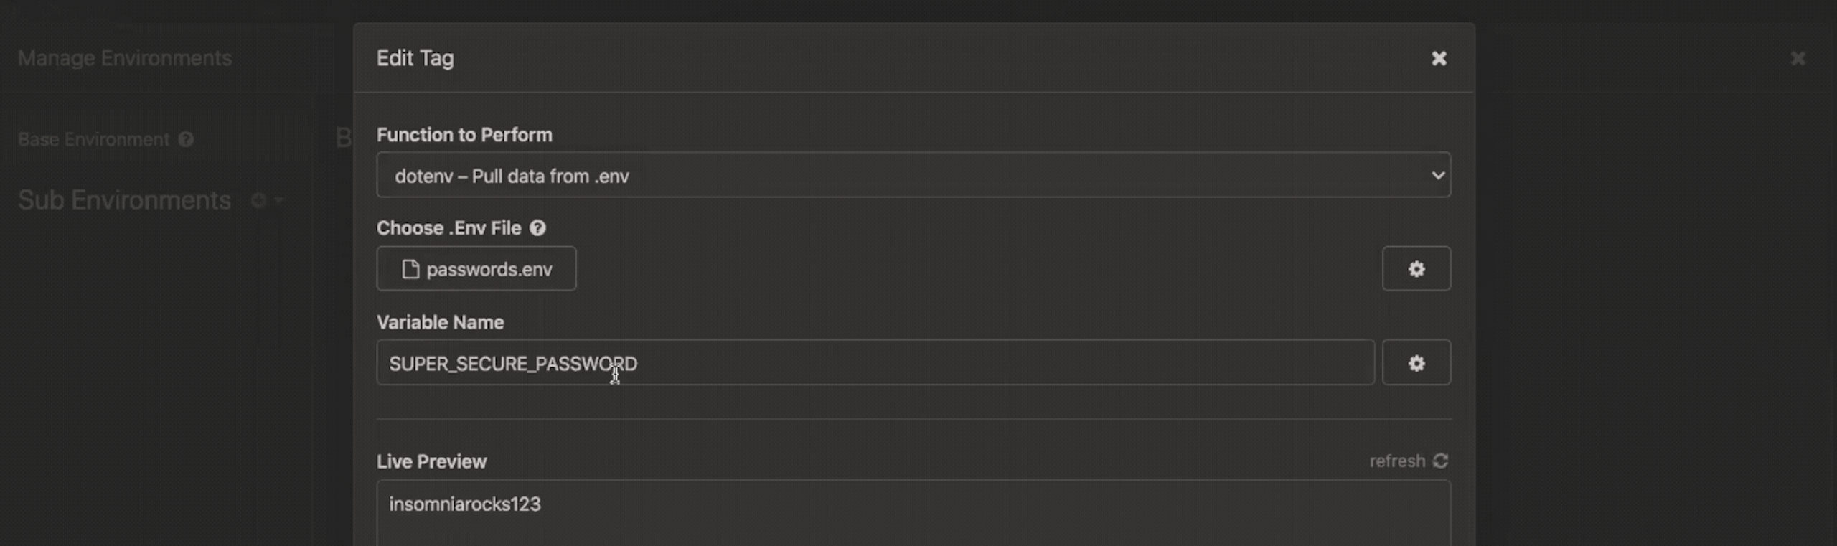Close the Edit Tag dialog

pyautogui.click(x=1439, y=58)
